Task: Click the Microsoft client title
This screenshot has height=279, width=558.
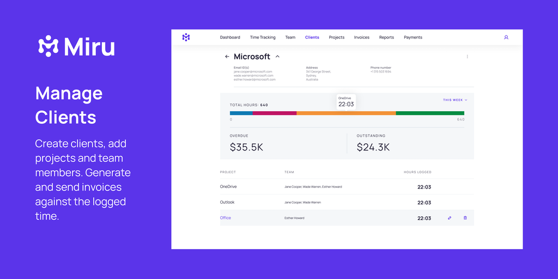Action: coord(252,57)
